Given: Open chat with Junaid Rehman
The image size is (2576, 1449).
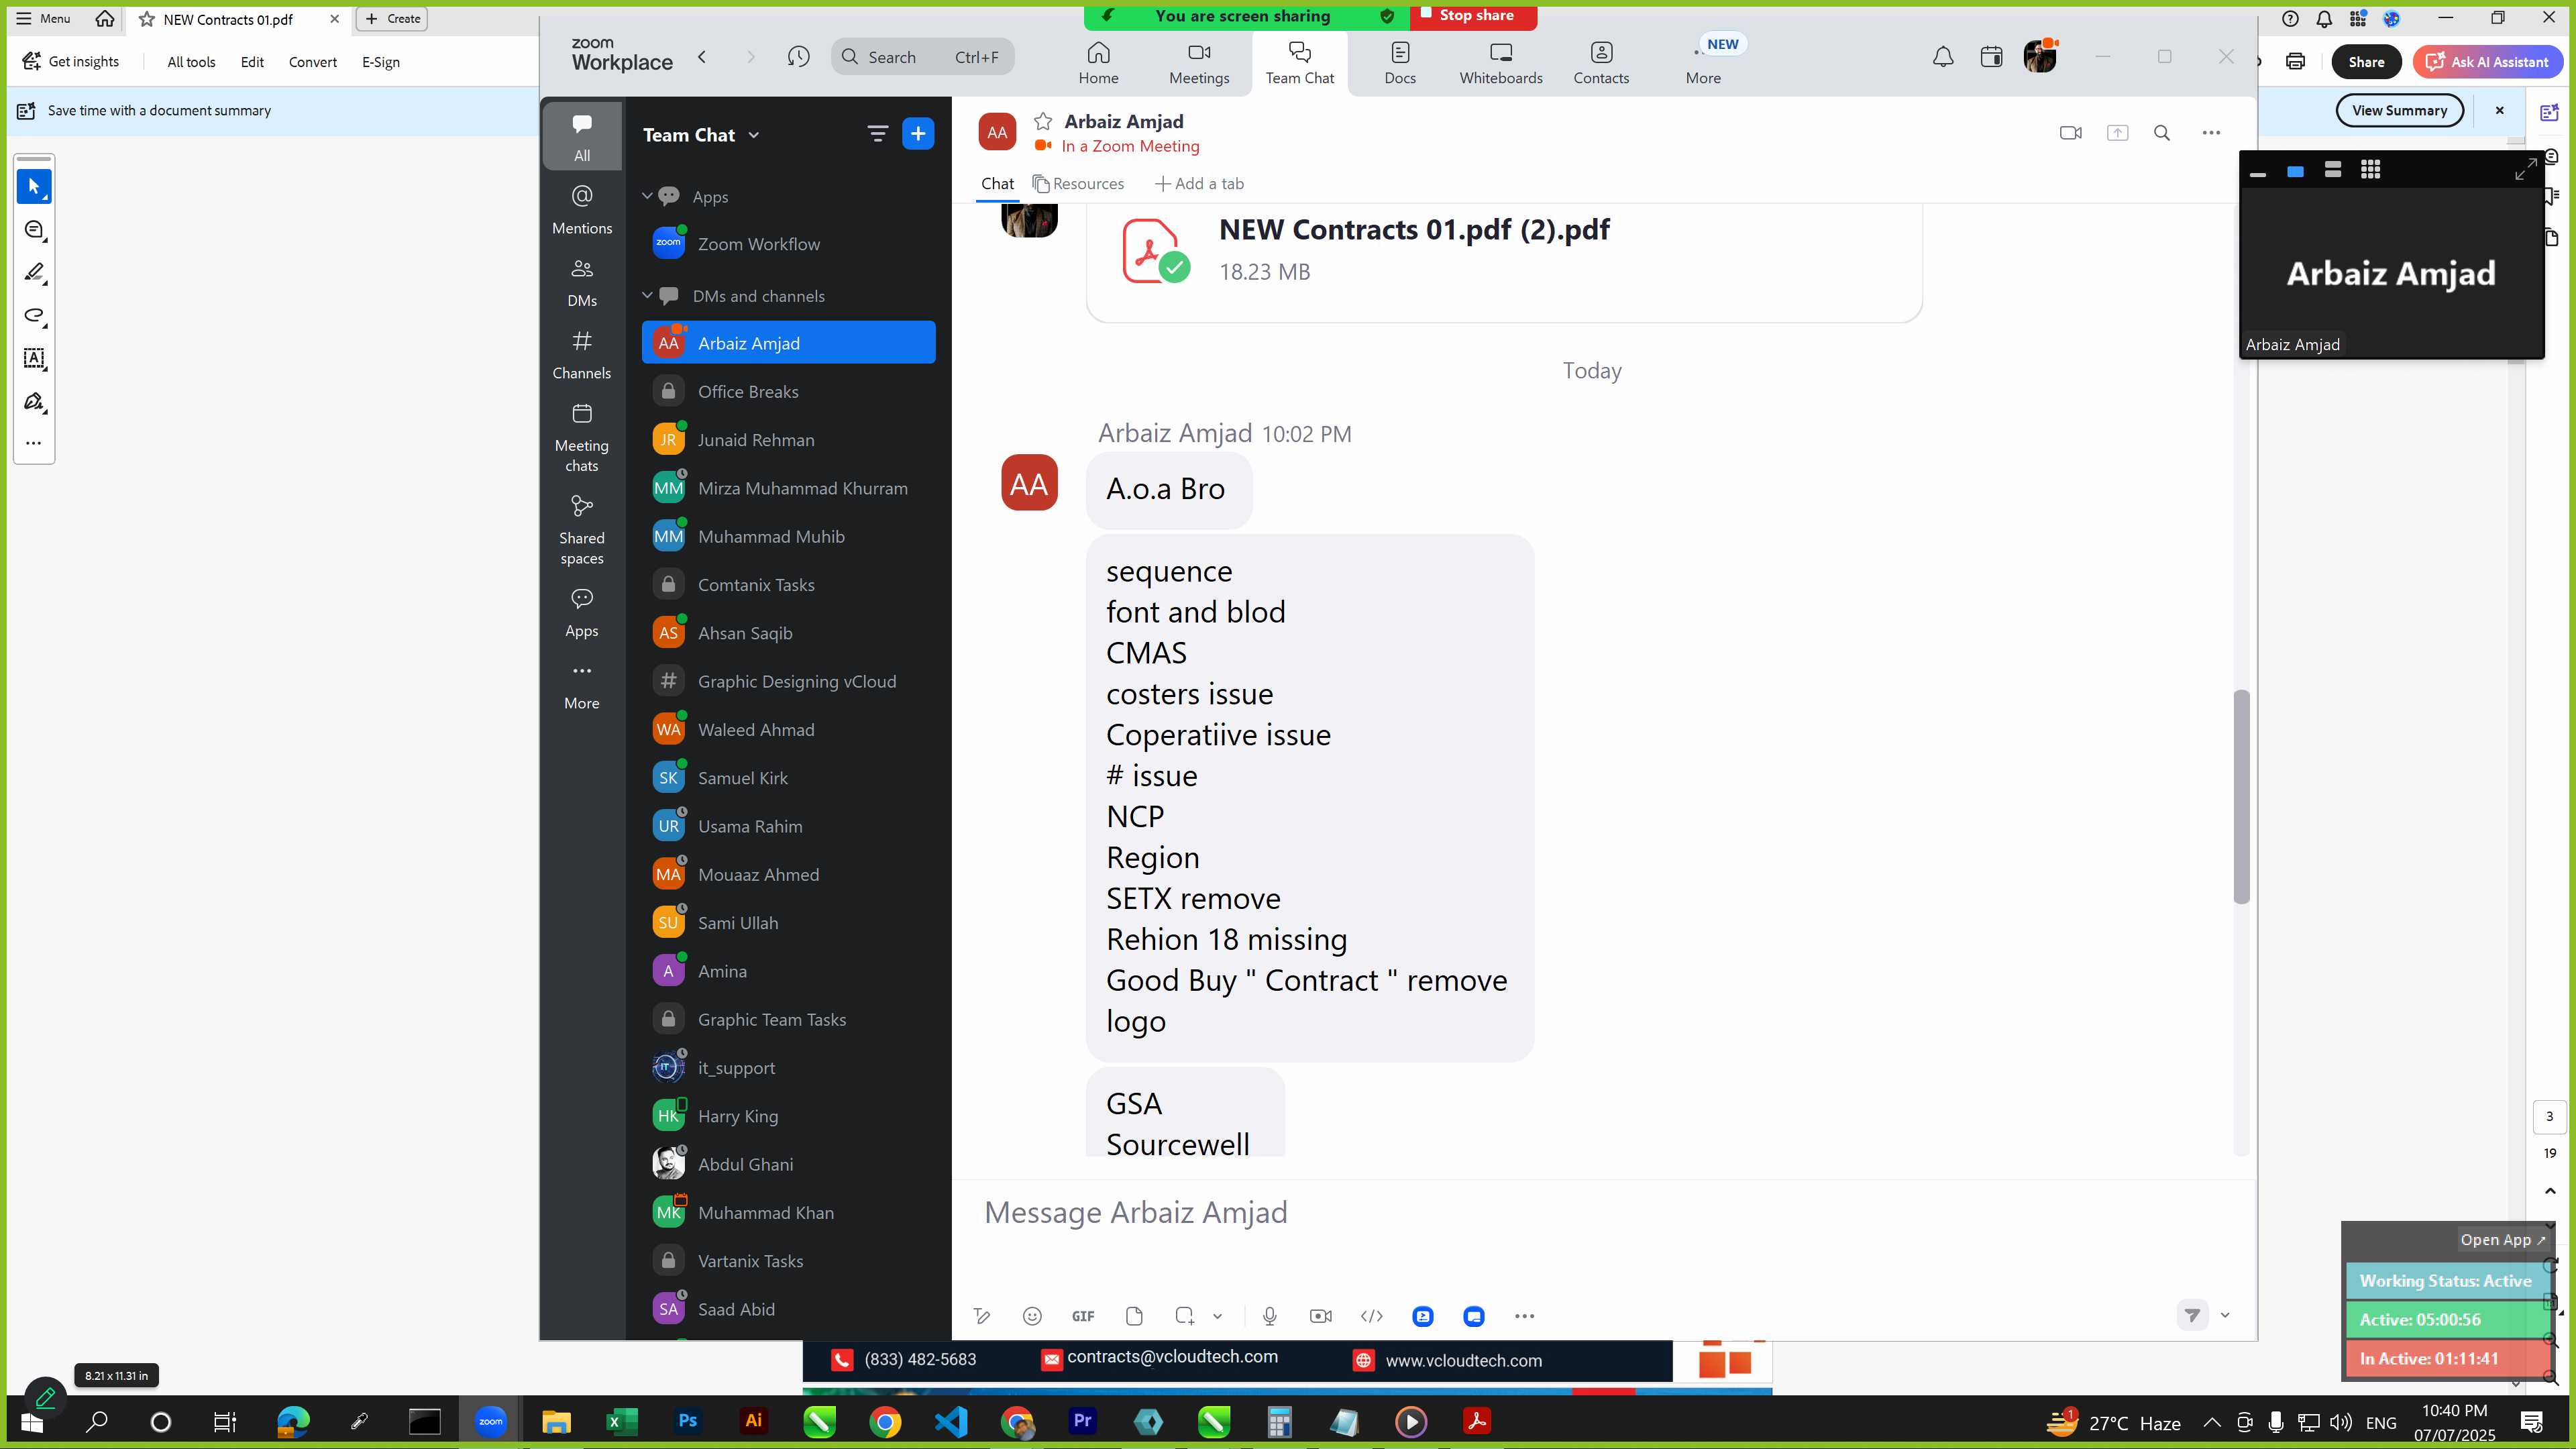Looking at the screenshot, I should (788, 440).
